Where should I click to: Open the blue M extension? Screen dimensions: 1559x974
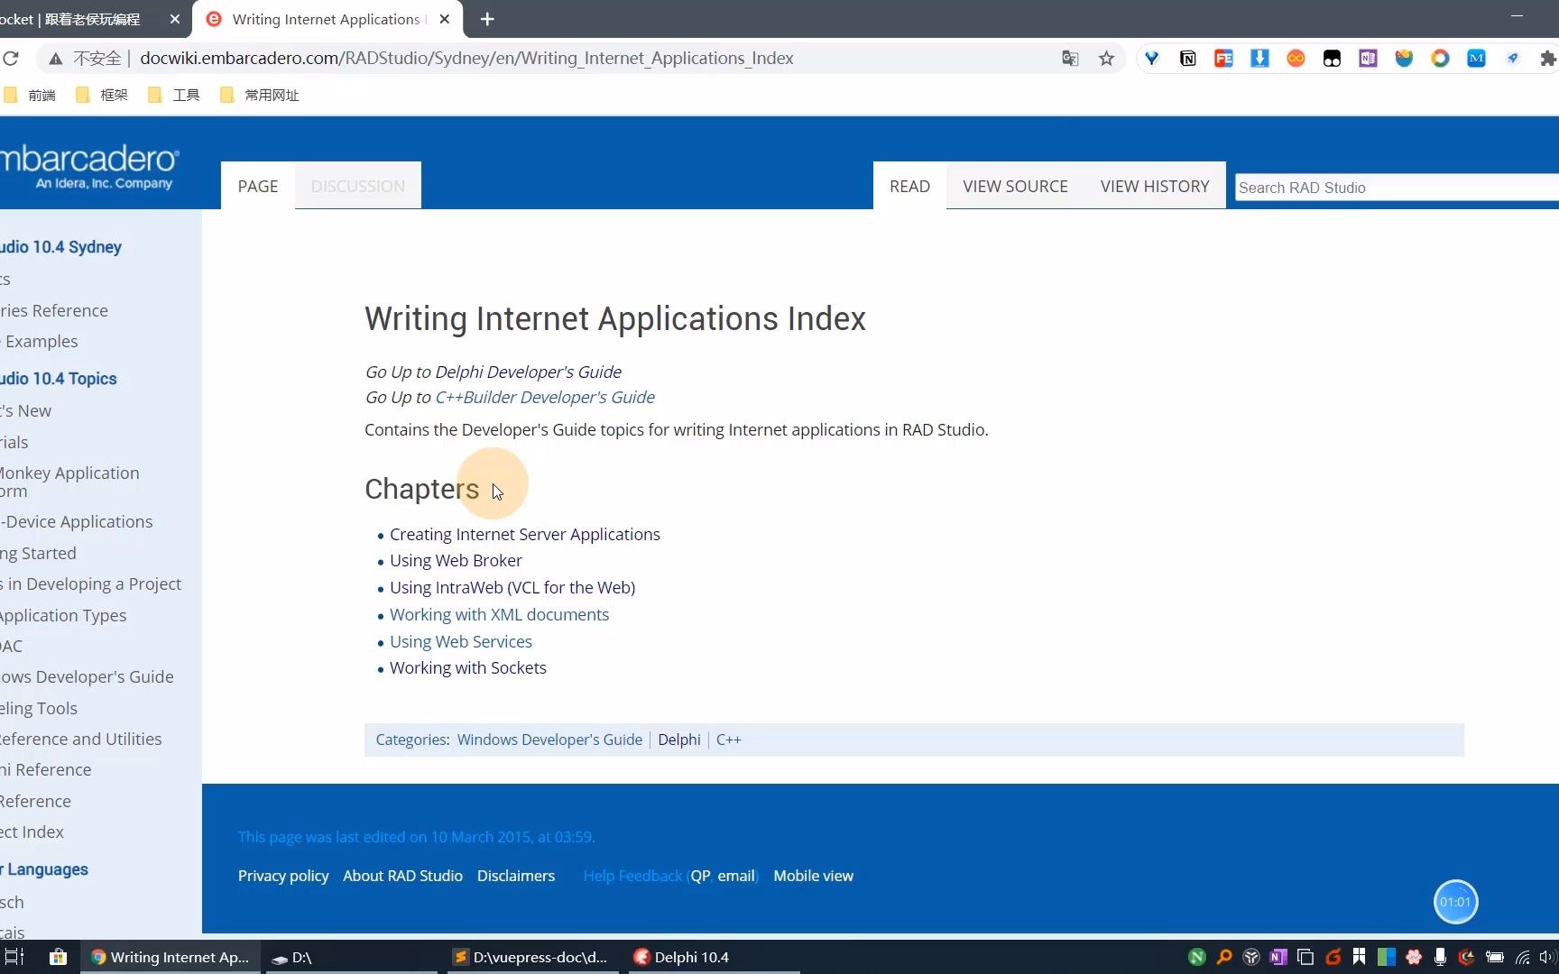pos(1476,59)
